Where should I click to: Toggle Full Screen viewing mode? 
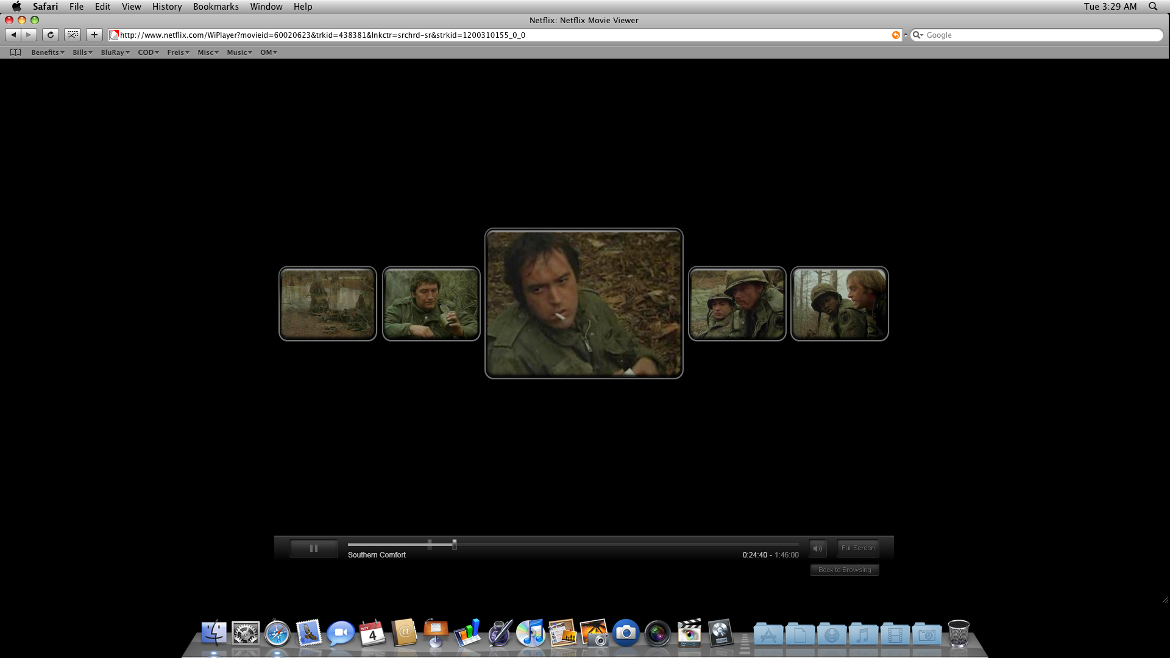[x=857, y=548]
